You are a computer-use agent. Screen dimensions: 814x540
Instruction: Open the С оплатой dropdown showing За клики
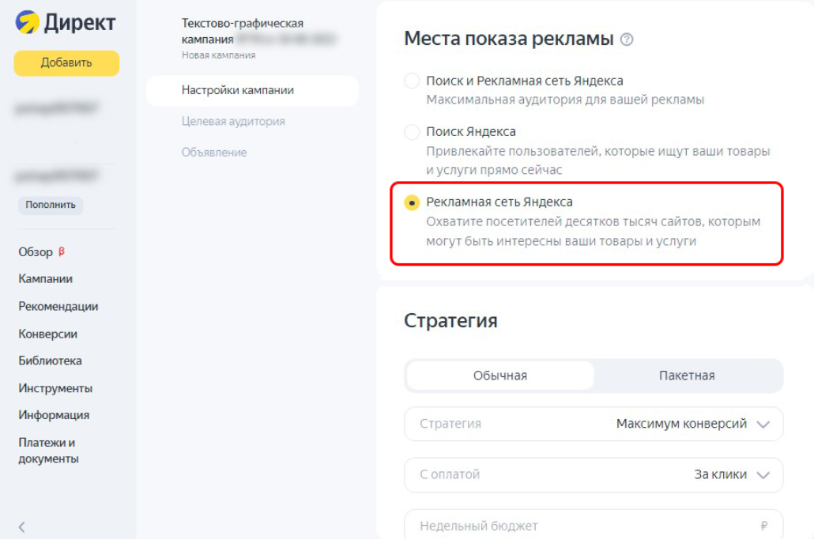tap(594, 474)
